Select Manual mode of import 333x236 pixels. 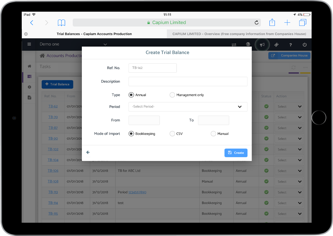tap(213, 134)
